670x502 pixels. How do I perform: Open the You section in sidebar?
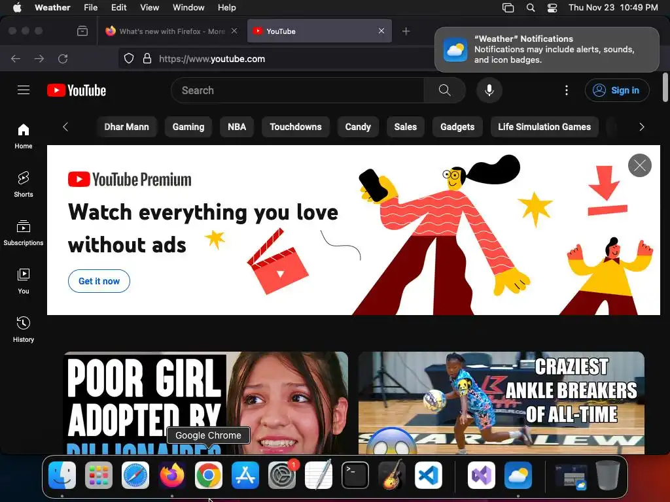pyautogui.click(x=24, y=281)
